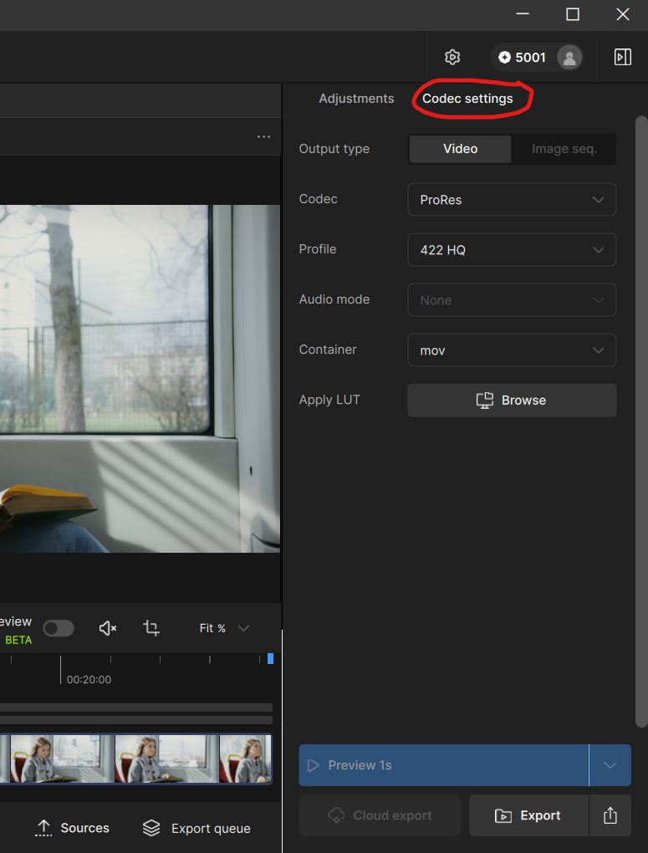This screenshot has width=648, height=853.
Task: Select the crop tool icon
Action: pyautogui.click(x=151, y=628)
